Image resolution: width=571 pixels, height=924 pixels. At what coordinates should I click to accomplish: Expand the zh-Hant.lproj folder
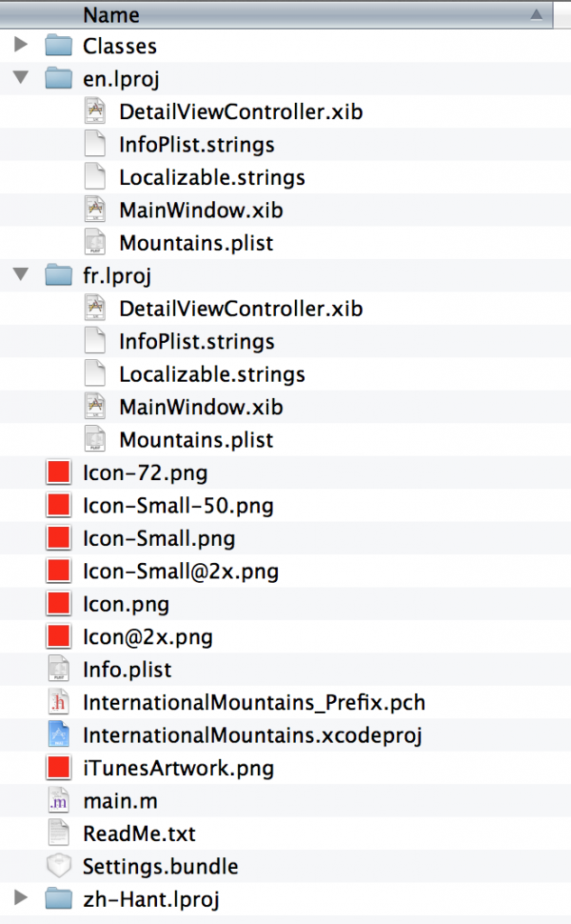pyautogui.click(x=21, y=898)
